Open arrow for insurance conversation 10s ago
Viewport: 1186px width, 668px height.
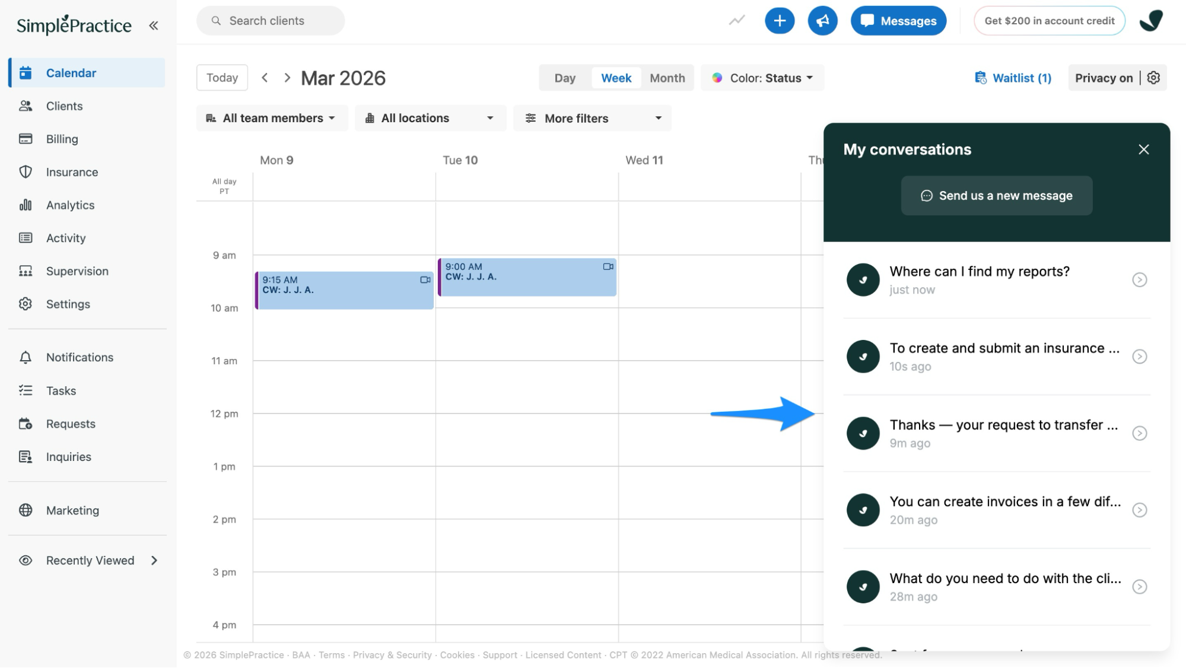pos(1139,357)
